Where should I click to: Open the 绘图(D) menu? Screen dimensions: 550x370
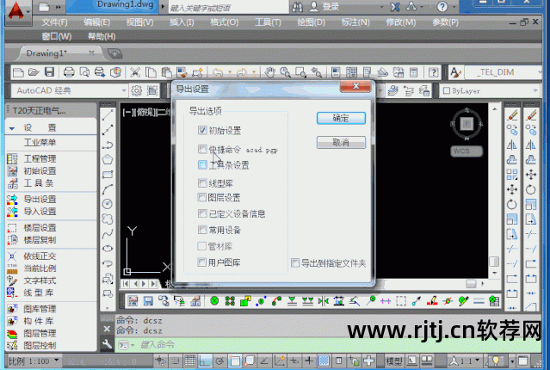click(311, 22)
